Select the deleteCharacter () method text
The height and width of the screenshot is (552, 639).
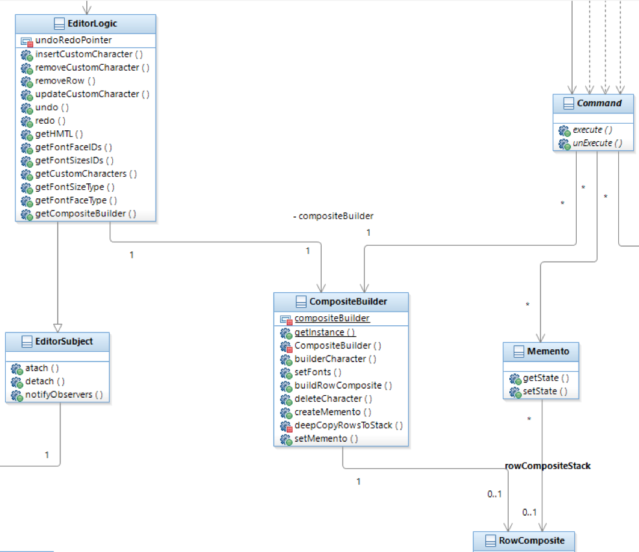click(x=333, y=399)
